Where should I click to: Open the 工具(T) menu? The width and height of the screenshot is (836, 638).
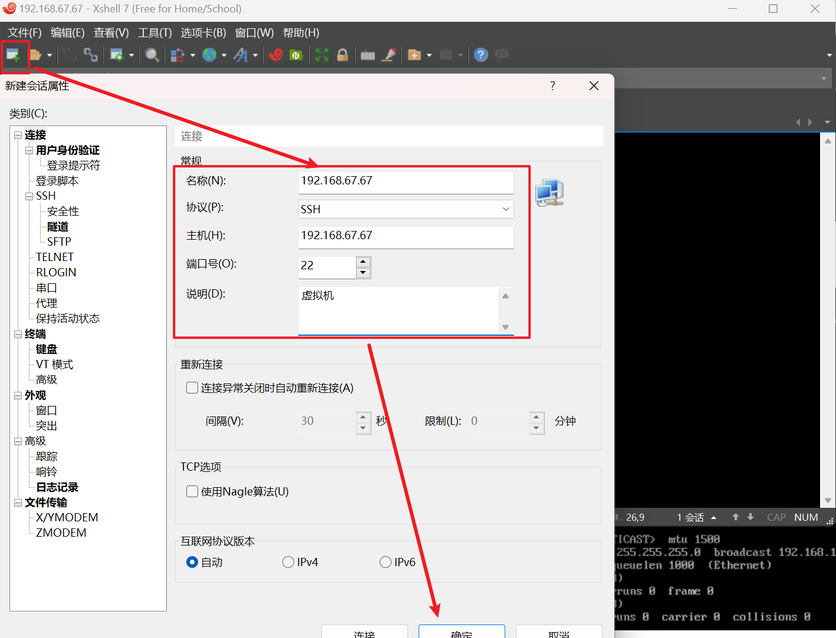(154, 32)
